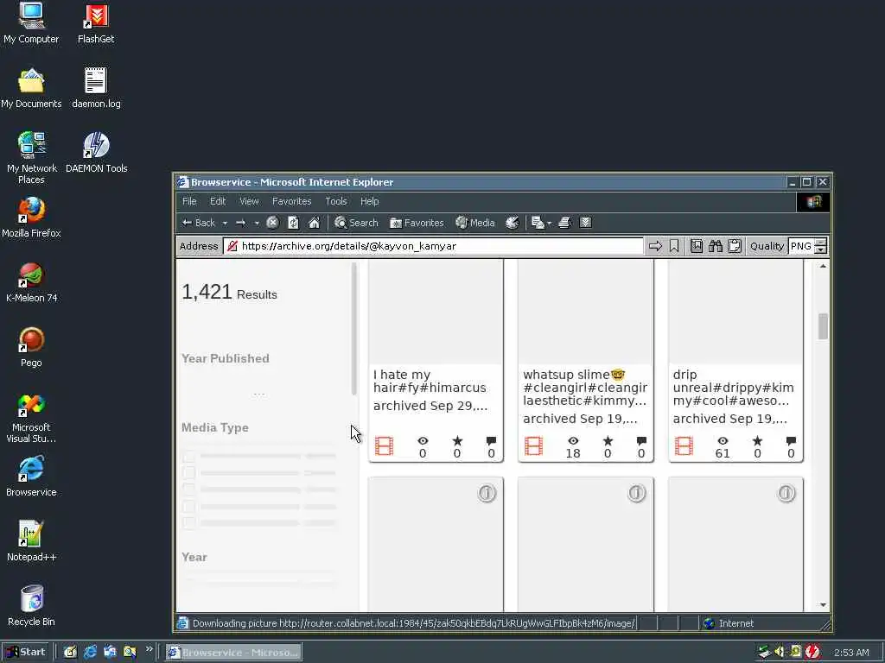Screen dimensions: 885x663
Task: Click the movie icon on 'whatsup slime' card
Action: coord(533,446)
